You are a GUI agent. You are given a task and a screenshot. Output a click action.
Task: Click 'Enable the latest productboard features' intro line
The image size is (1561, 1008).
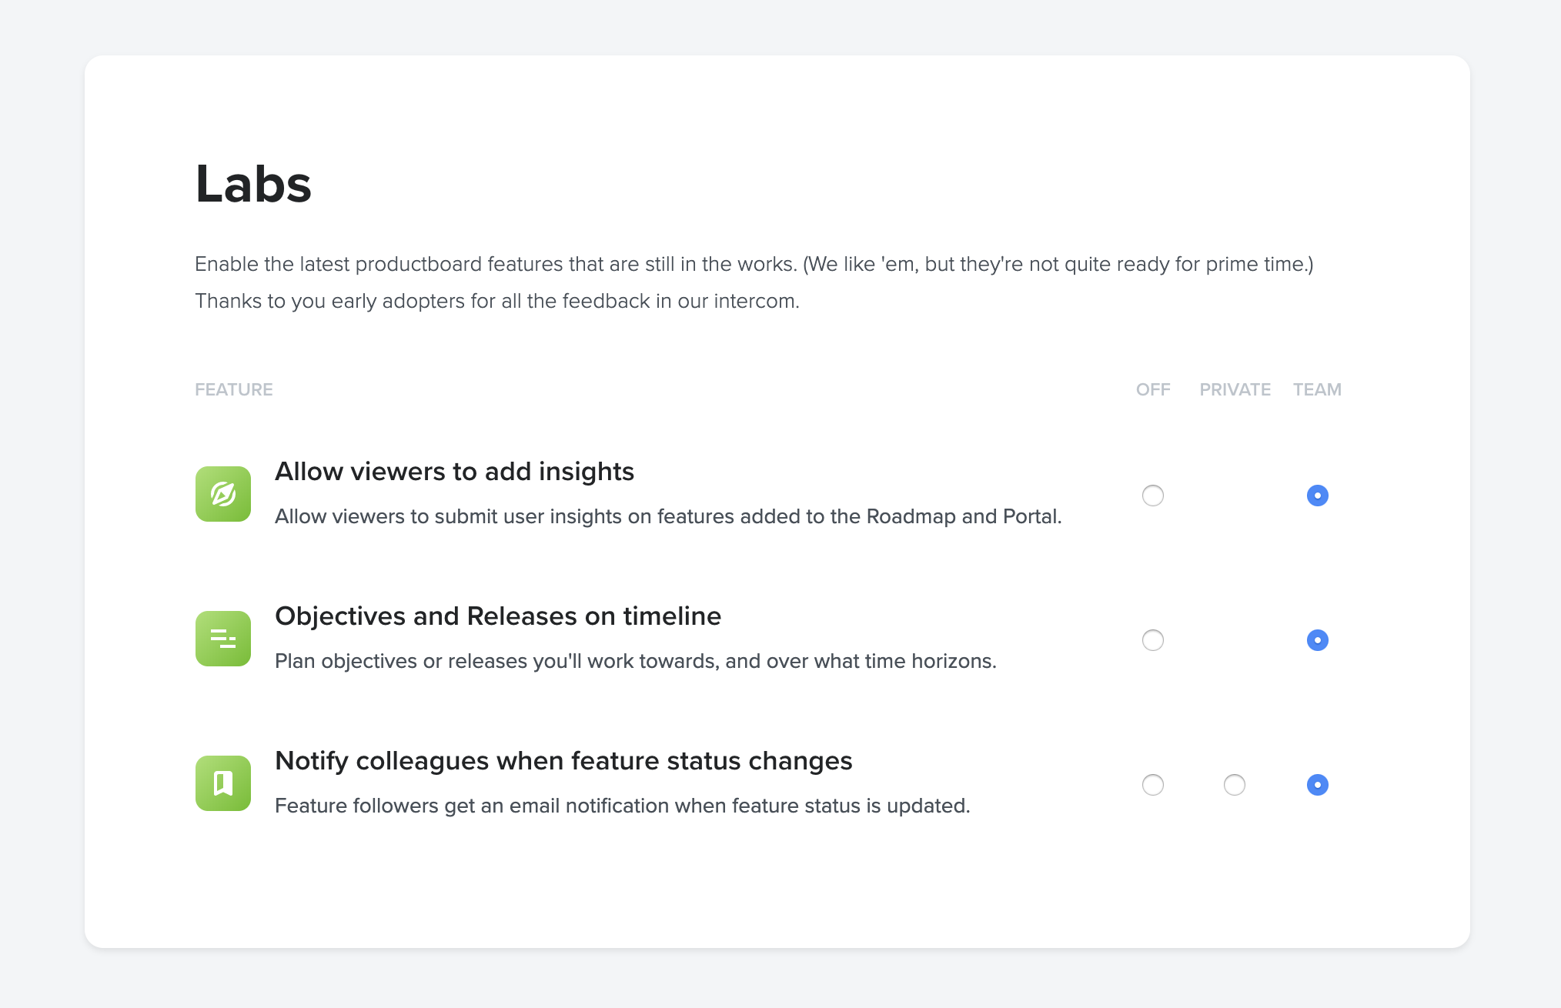click(754, 264)
